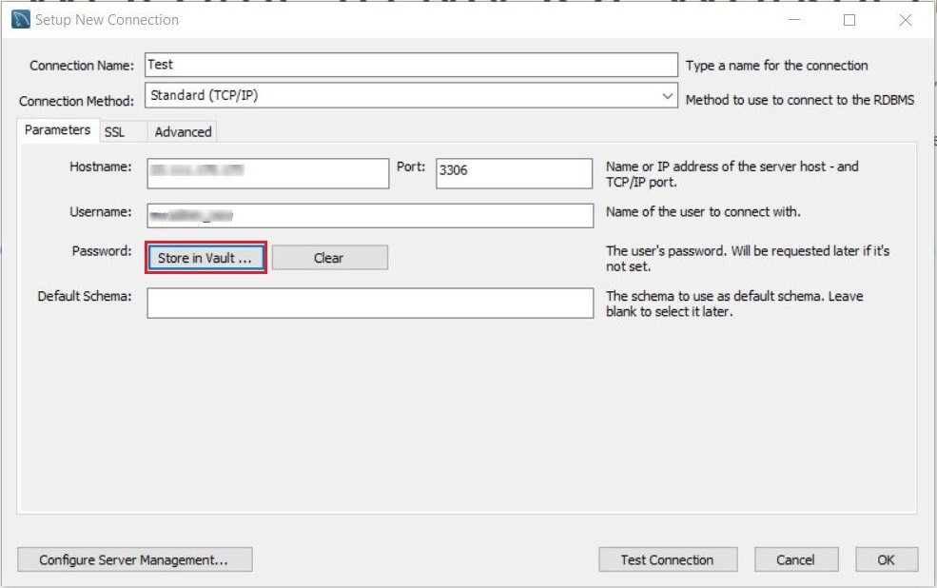Close the Setup New Connection dialog
937x588 pixels.
tap(905, 19)
